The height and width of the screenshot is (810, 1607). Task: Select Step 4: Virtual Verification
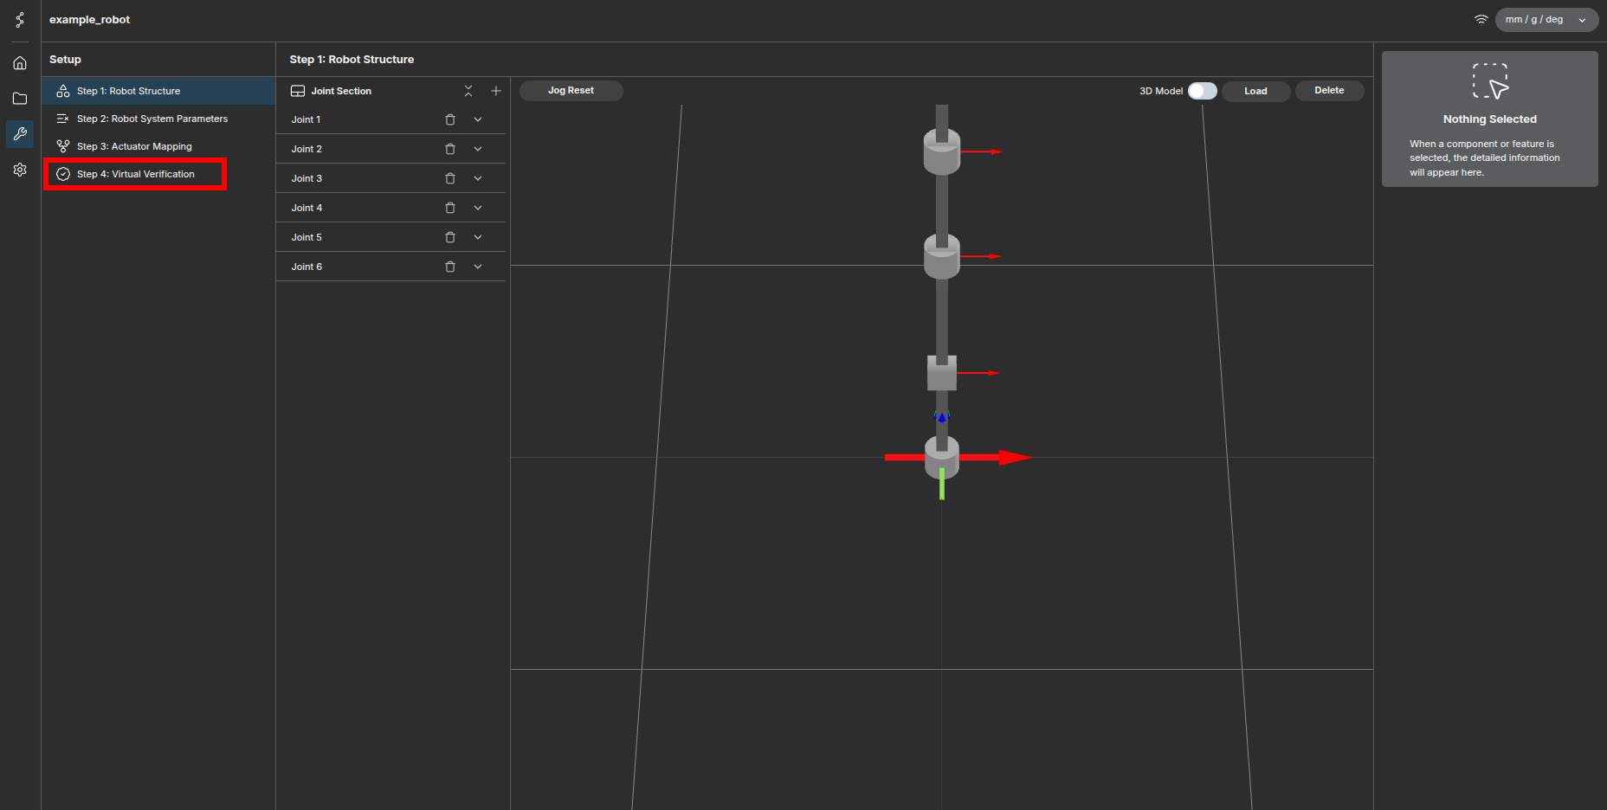coord(135,174)
